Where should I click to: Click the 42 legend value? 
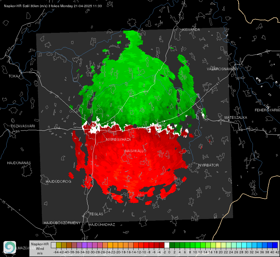click(x=277, y=252)
